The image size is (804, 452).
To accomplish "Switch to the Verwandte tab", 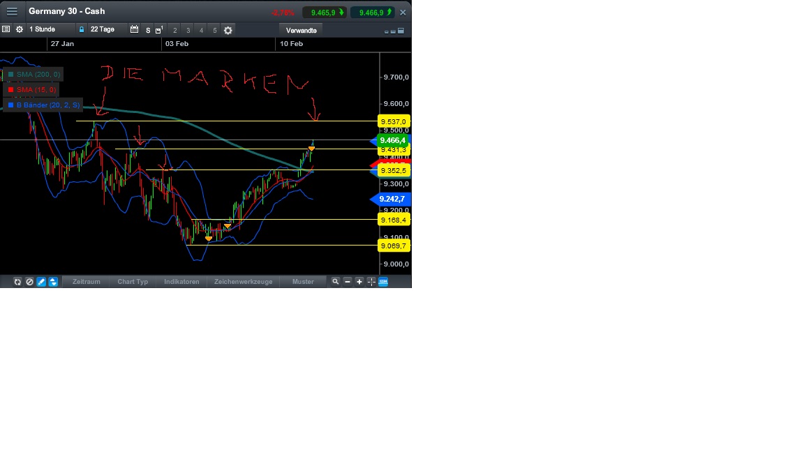I will 300,30.
